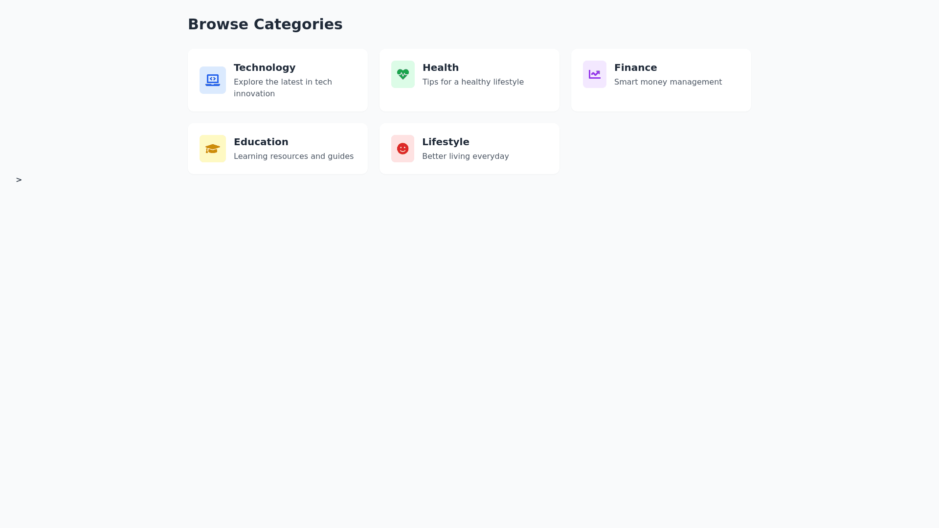
Task: Select the smiley face icon on Lifestyle card
Action: [x=402, y=148]
